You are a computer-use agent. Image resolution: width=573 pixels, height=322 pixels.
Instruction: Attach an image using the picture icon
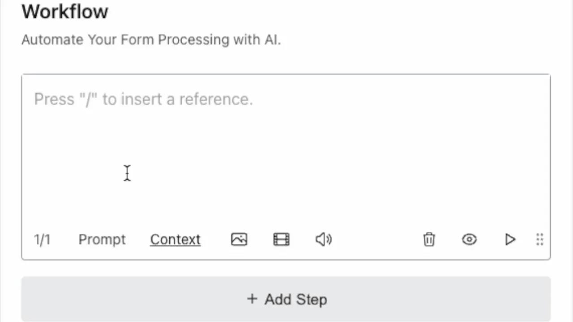point(239,239)
